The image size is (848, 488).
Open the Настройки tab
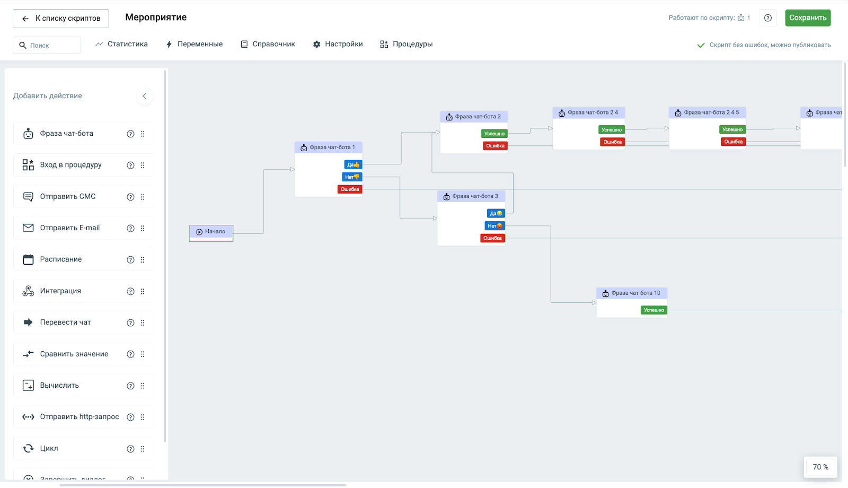pos(338,44)
